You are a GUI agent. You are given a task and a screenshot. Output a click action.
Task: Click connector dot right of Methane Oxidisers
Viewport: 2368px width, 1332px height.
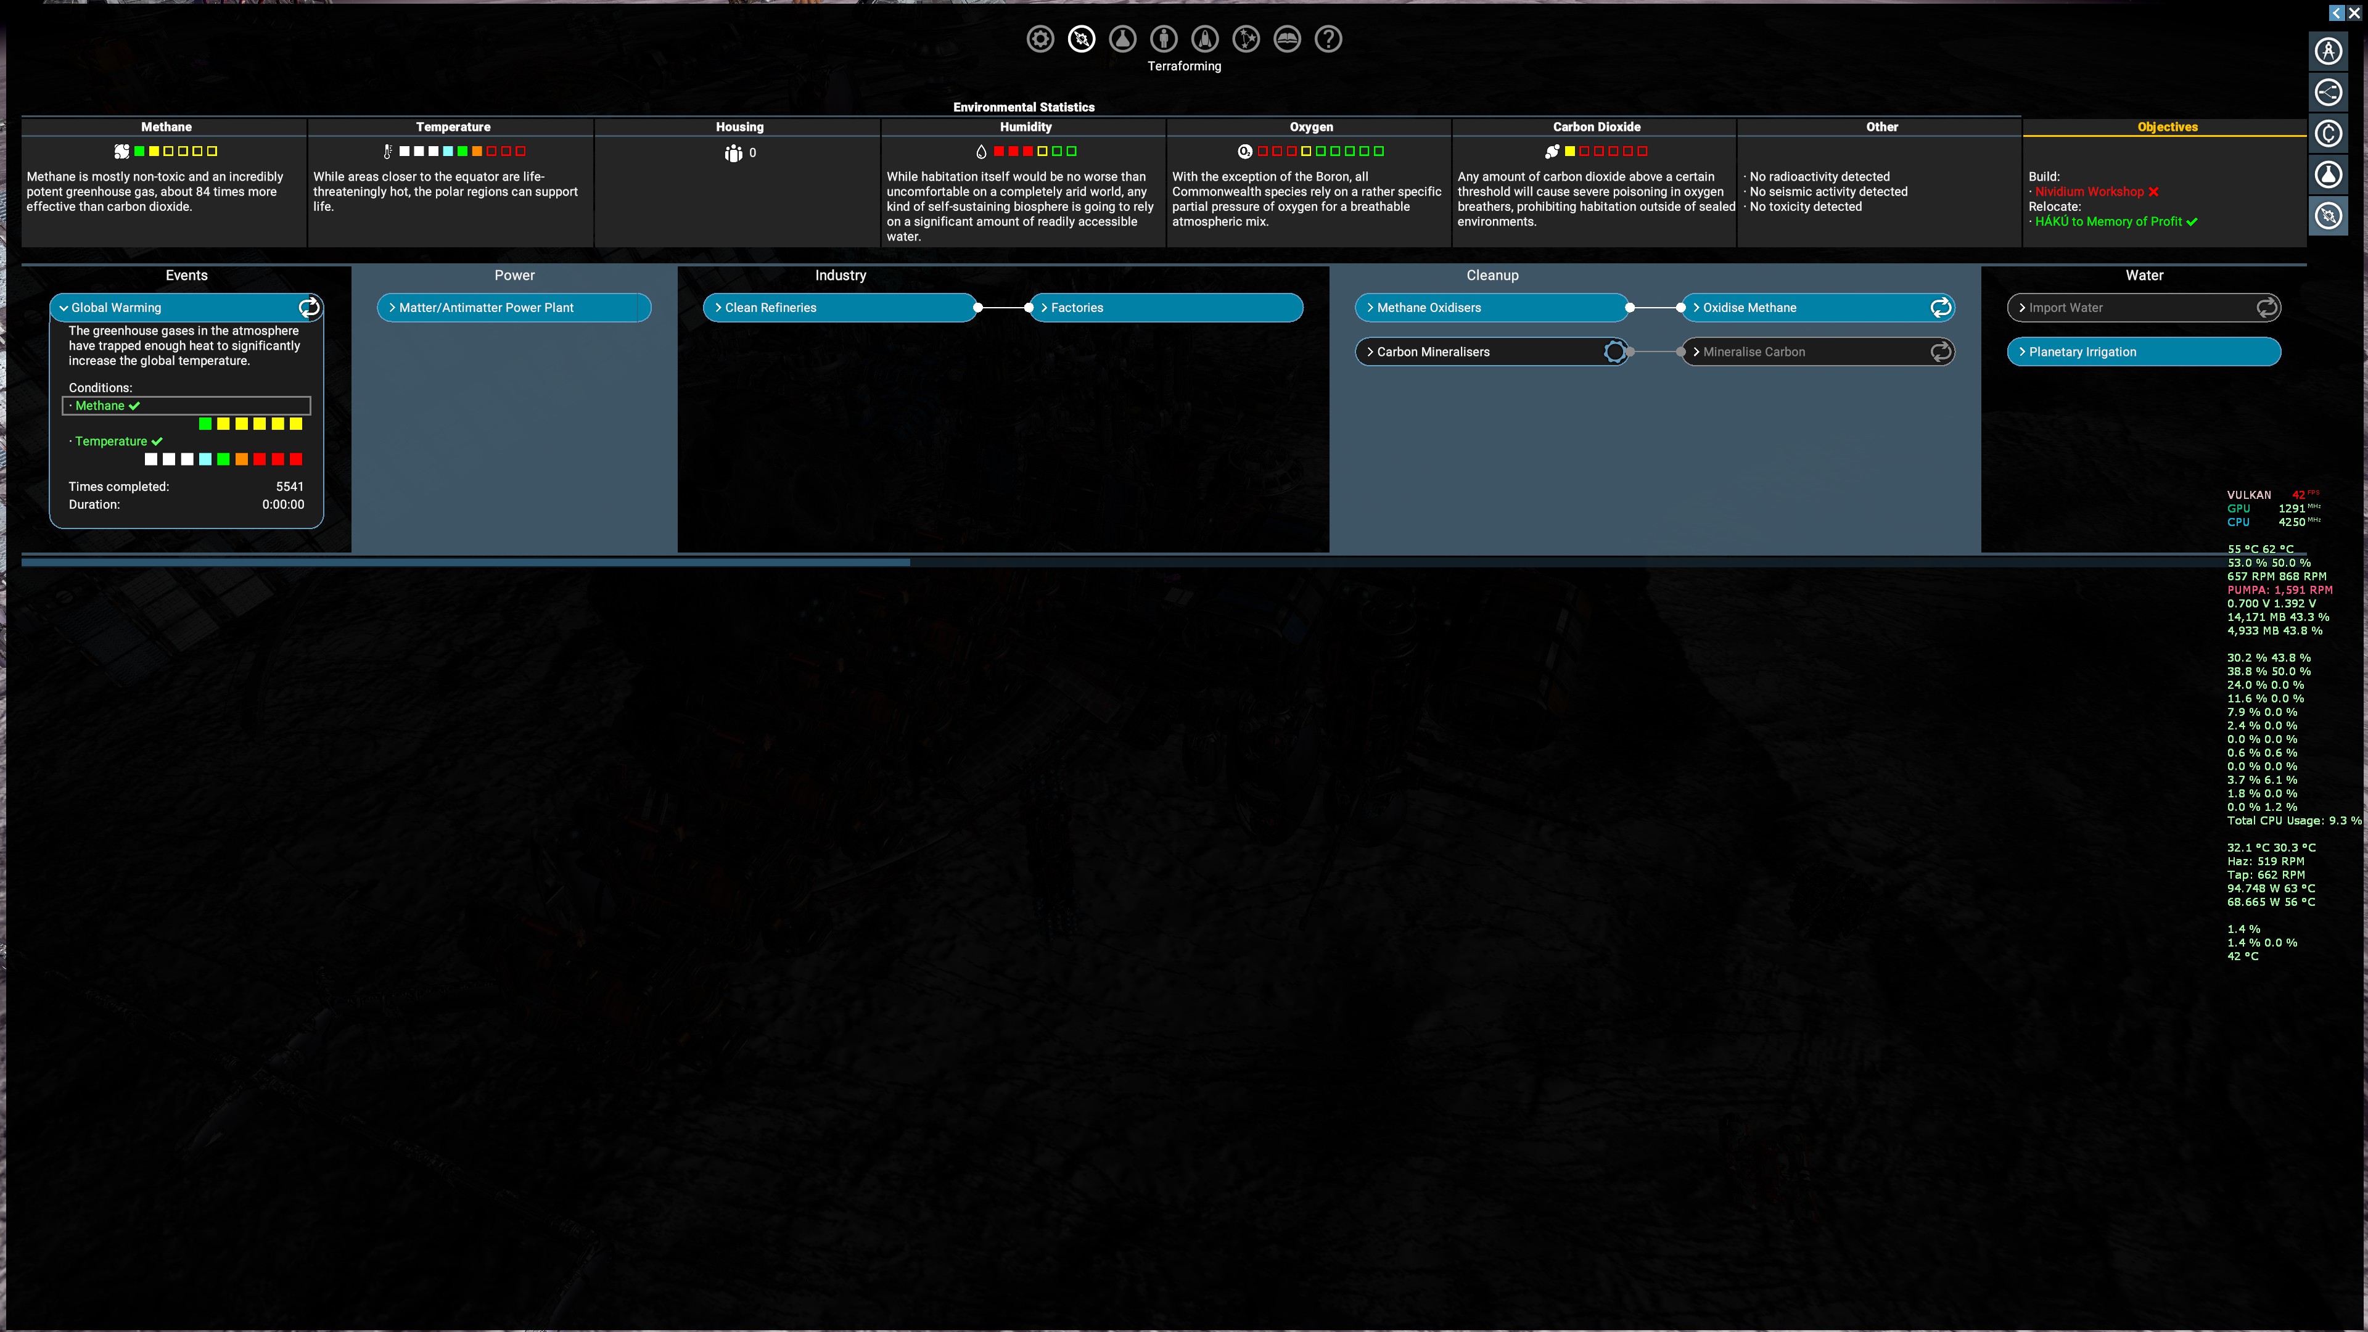click(x=1630, y=308)
